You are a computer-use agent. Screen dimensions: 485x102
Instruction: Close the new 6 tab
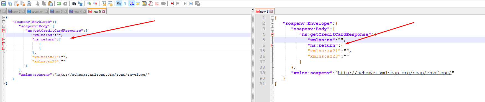271,12
